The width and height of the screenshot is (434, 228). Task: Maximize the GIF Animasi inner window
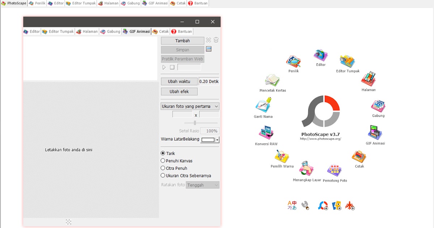tap(197, 22)
